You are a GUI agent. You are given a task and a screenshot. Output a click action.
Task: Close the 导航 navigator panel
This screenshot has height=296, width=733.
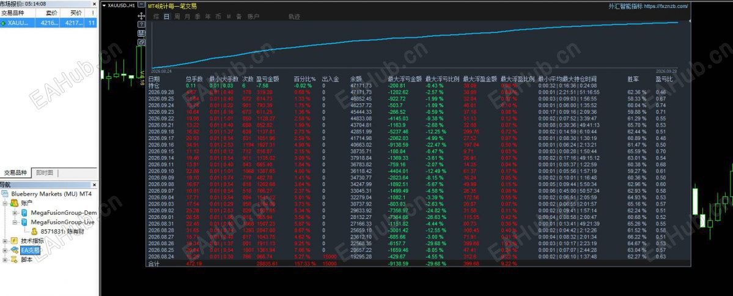coord(94,185)
